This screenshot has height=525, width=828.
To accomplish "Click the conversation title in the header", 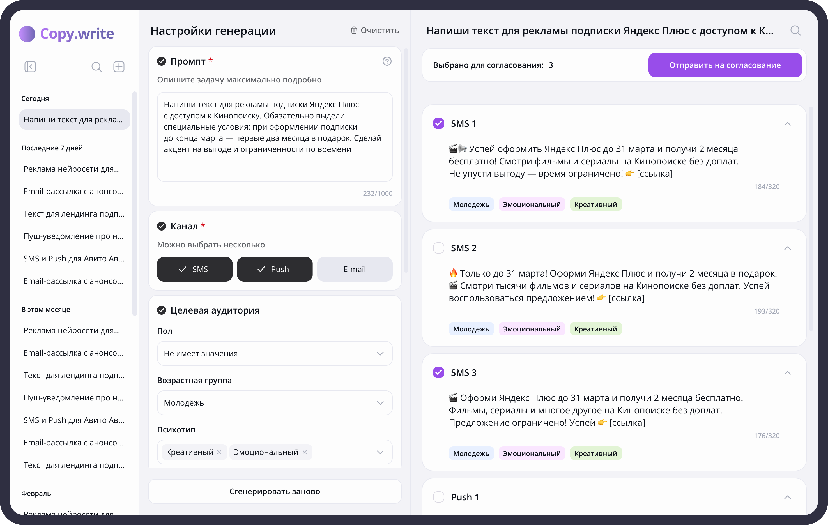I will [x=600, y=31].
